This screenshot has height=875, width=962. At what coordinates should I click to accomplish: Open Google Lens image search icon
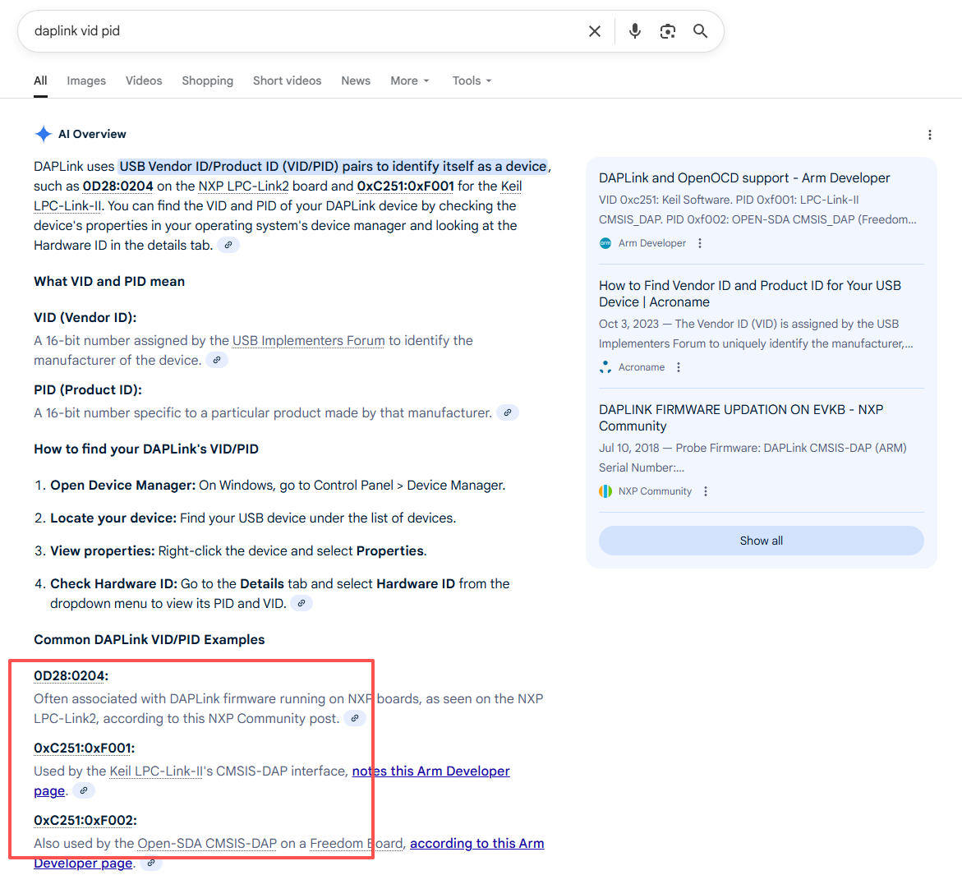point(668,31)
